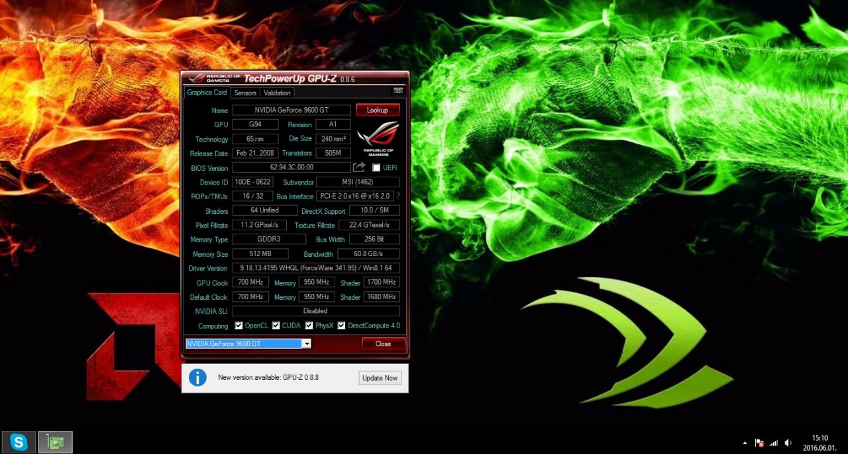This screenshot has width=848, height=454.
Task: Click the blue info icon in update notice
Action: click(x=197, y=377)
